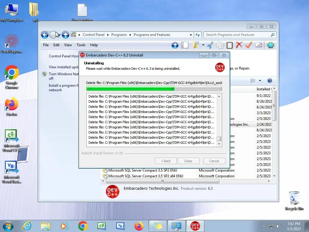Show hidden tray icons arrow
Screen dimensions: 309x232
point(264,226)
